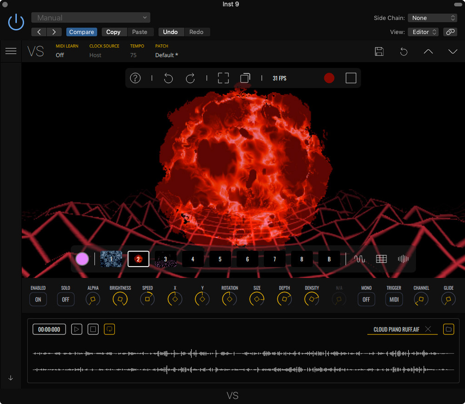Change the Trigger MIDI setting
The height and width of the screenshot is (404, 465).
[394, 300]
